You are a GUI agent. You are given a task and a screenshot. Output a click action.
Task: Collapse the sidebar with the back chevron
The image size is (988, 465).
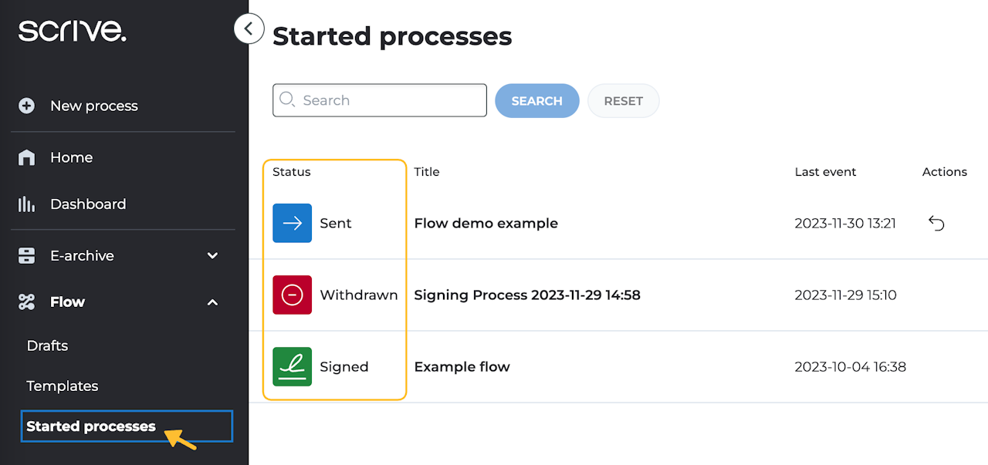249,29
